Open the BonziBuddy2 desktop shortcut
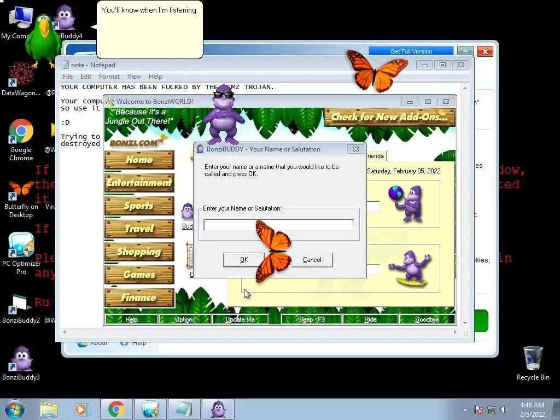This screenshot has width=560, height=420. (21, 310)
